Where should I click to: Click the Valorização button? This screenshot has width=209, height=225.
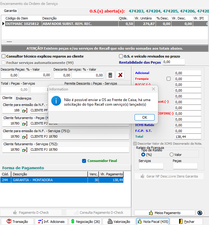point(119,221)
